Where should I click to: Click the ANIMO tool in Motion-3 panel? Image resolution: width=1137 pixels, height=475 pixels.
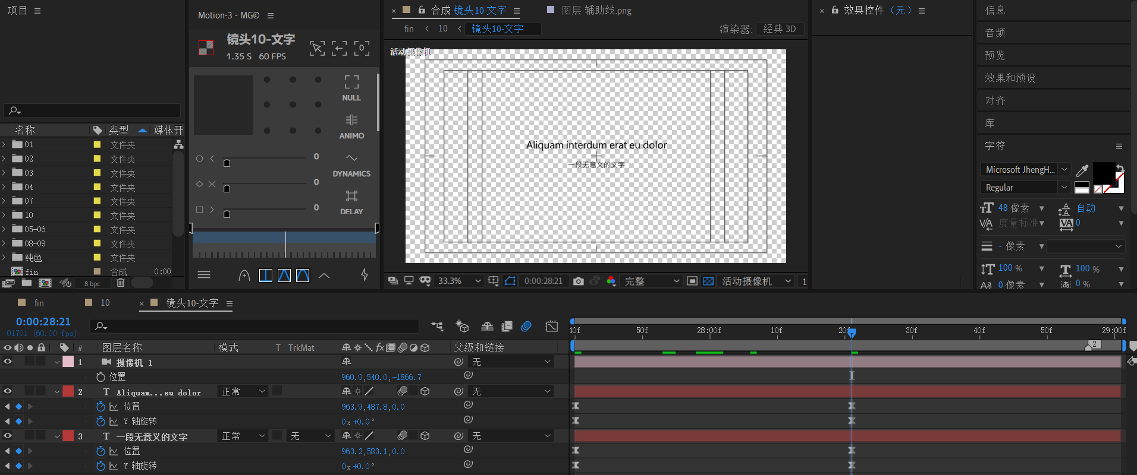(x=351, y=126)
